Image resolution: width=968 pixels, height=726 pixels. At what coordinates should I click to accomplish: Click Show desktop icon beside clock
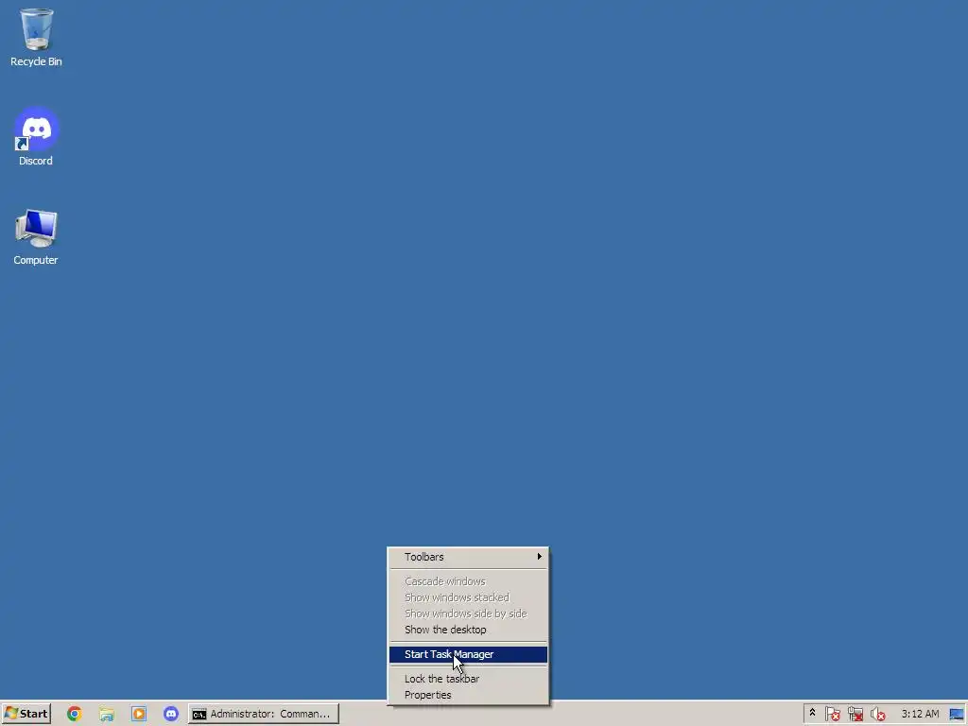[x=957, y=715]
